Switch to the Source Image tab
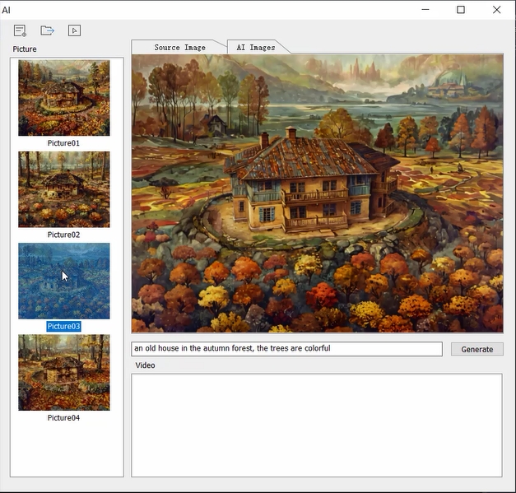Viewport: 516px width, 493px height. [179, 47]
